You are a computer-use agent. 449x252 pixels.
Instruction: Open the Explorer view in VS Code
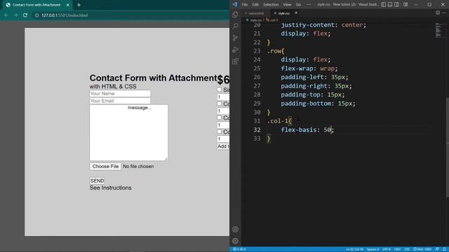pyautogui.click(x=236, y=15)
